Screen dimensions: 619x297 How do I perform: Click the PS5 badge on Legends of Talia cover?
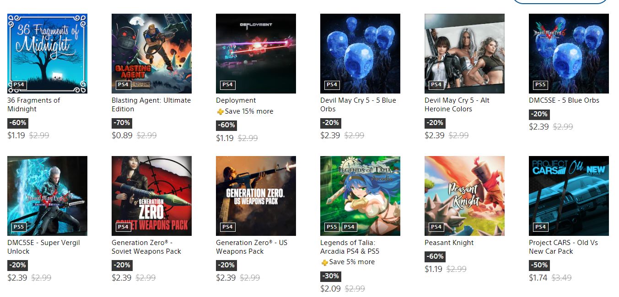(x=332, y=227)
